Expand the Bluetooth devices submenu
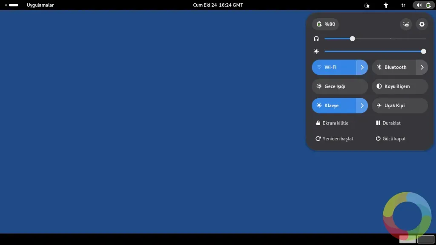436x245 pixels. tap(422, 67)
